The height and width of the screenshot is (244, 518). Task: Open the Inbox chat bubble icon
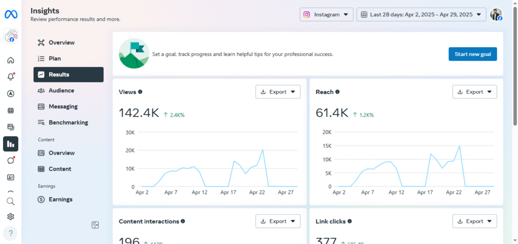(x=11, y=161)
